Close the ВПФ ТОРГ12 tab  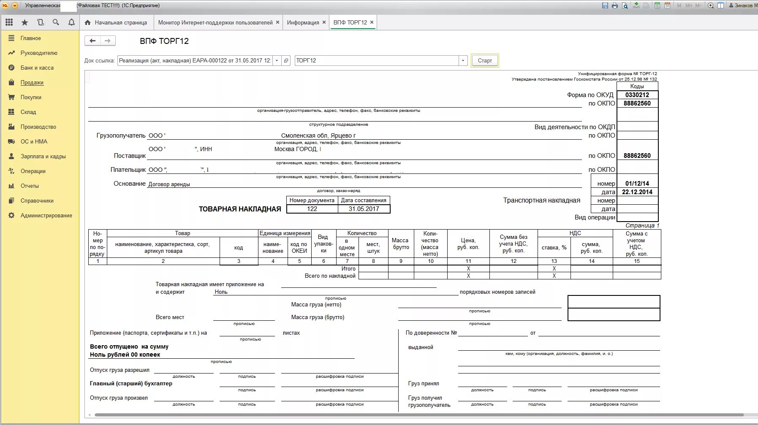(372, 22)
